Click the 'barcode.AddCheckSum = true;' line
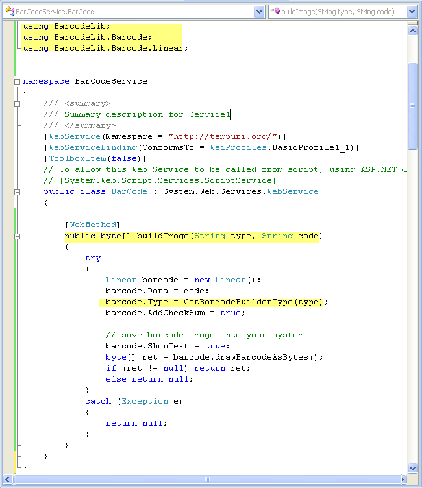422x488 pixels. 175,313
